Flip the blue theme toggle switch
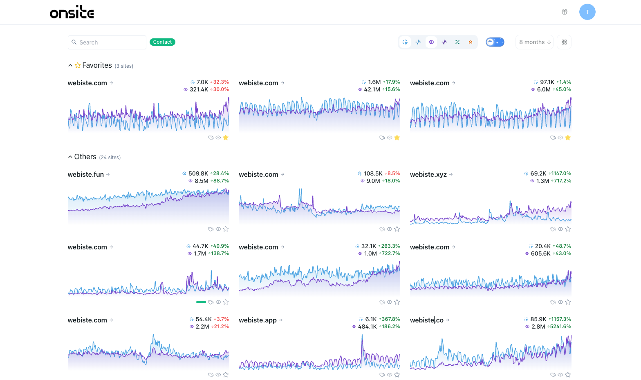The image size is (641, 380). pos(495,42)
